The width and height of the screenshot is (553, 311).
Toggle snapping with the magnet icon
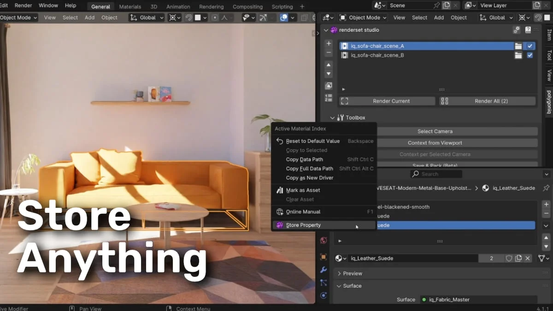(189, 18)
